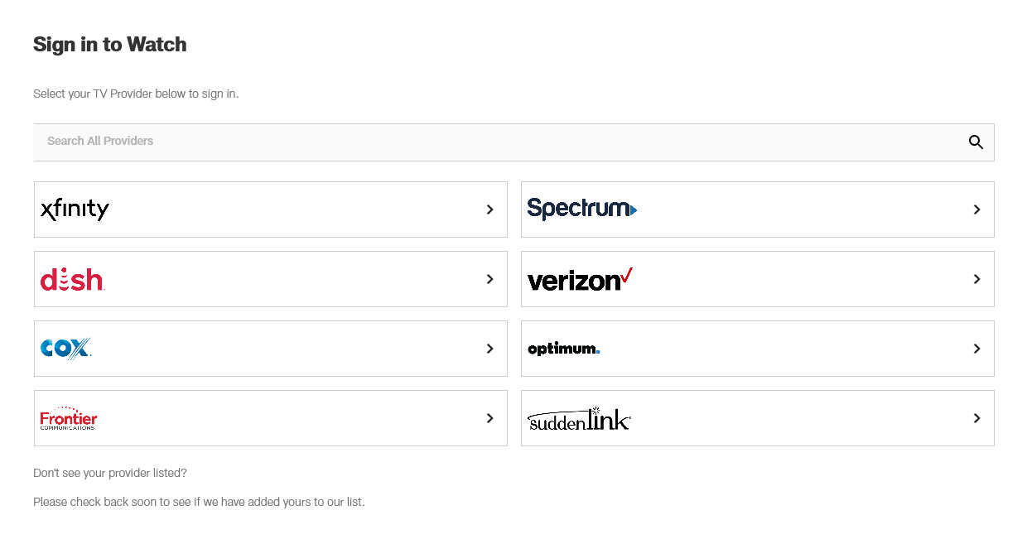The height and width of the screenshot is (549, 1027).
Task: Click the chevron arrow on Dish row
Action: pyautogui.click(x=490, y=279)
